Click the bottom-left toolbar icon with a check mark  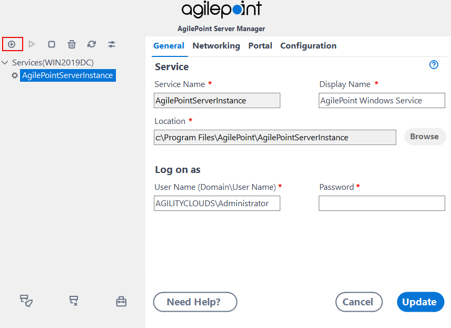tap(26, 301)
